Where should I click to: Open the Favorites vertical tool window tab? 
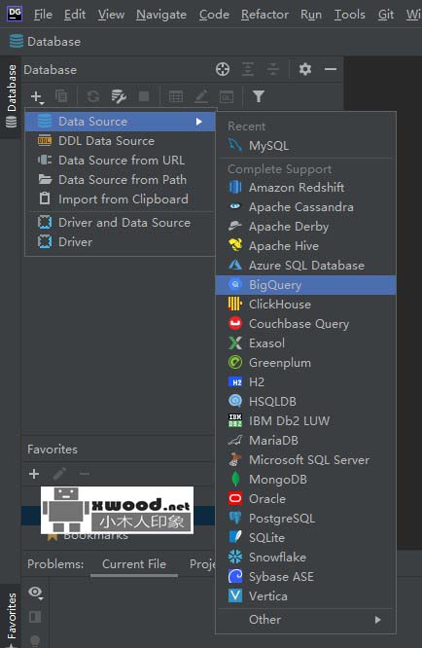point(12,618)
